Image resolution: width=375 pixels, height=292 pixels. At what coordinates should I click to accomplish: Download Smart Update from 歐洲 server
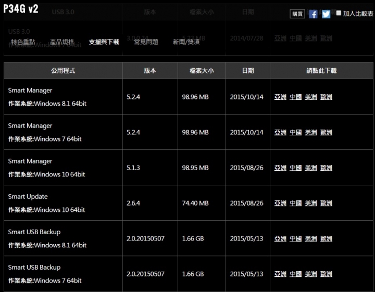point(326,203)
